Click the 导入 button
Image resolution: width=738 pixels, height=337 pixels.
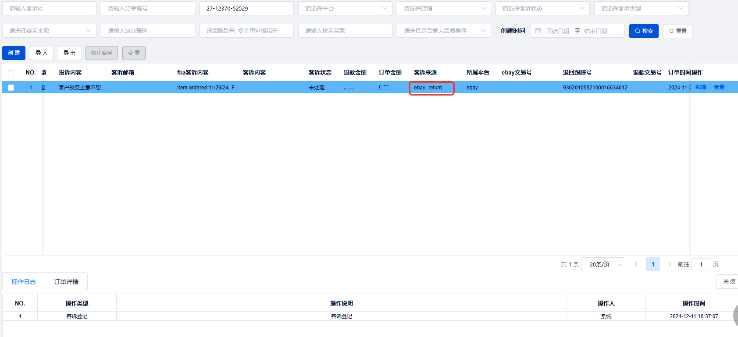[x=42, y=53]
